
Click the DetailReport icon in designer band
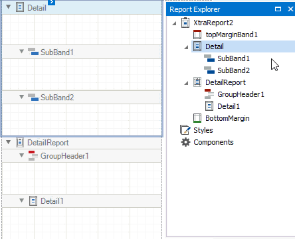(x=20, y=142)
